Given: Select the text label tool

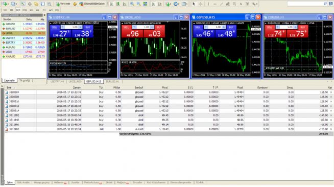Looking at the screenshot, I should pos(241,4).
